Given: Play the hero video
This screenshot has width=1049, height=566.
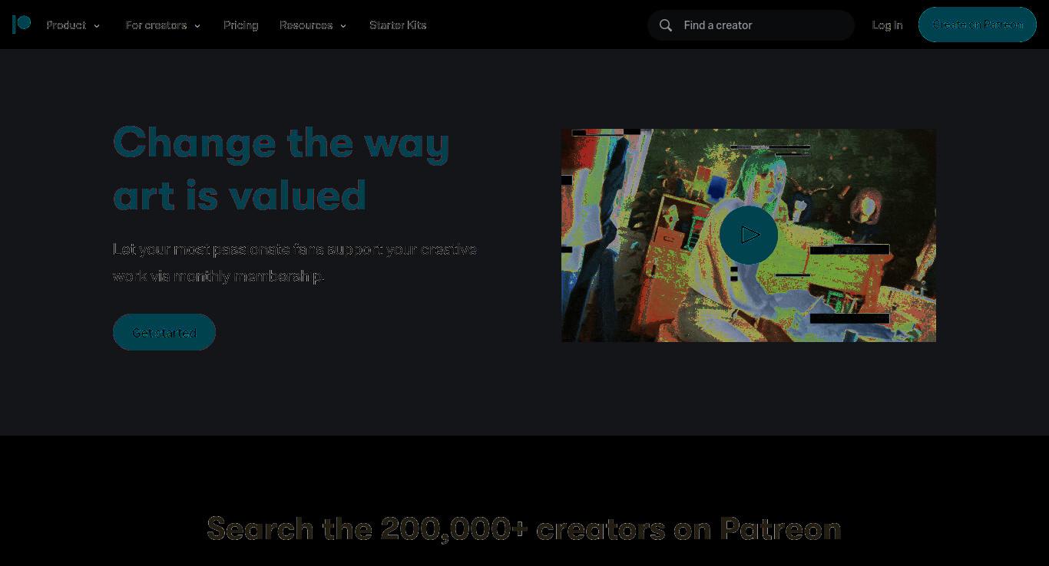Looking at the screenshot, I should pyautogui.click(x=749, y=235).
